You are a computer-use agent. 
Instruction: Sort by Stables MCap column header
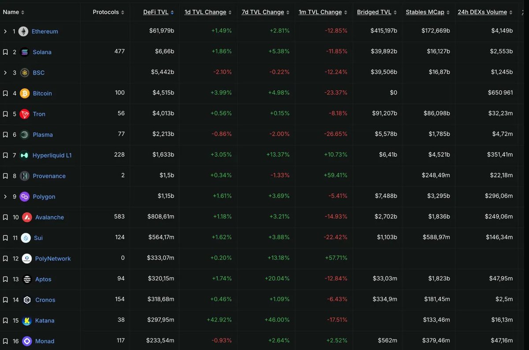point(428,12)
